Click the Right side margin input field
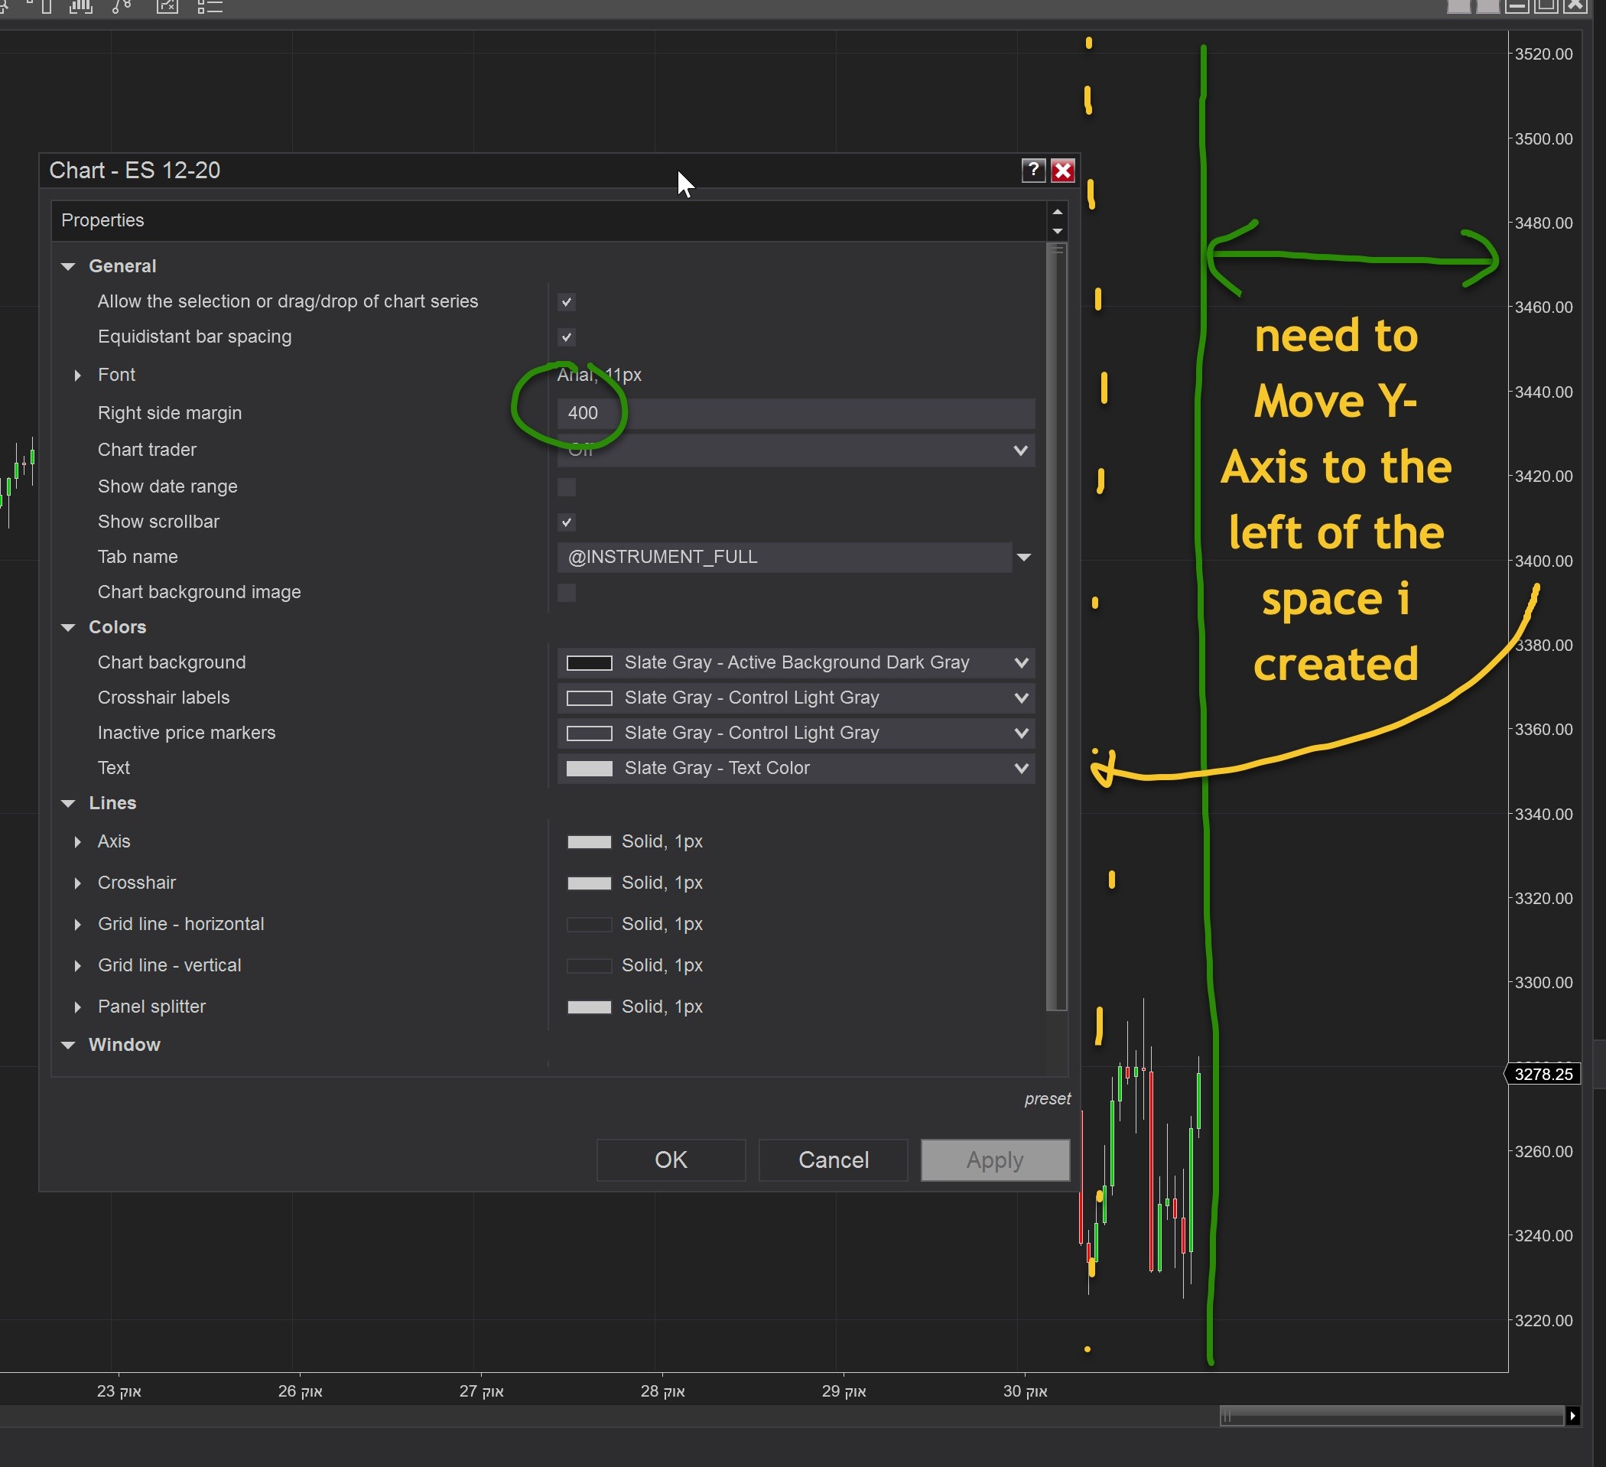Image resolution: width=1606 pixels, height=1467 pixels. [795, 413]
